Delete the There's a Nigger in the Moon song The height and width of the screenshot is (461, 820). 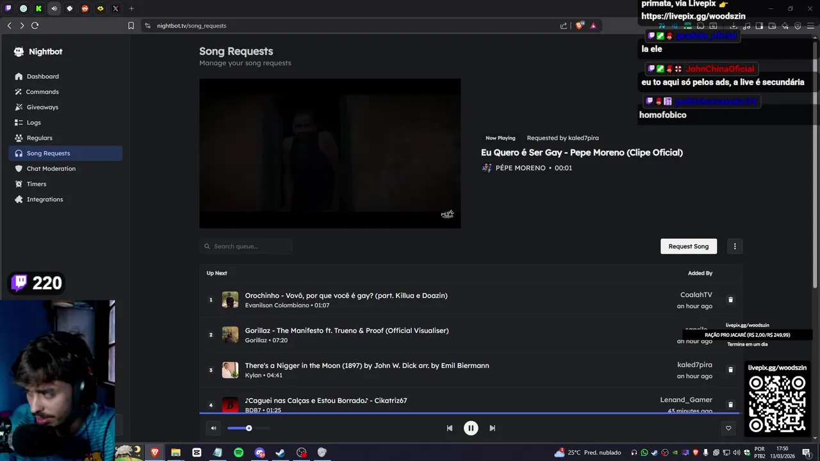click(x=730, y=370)
